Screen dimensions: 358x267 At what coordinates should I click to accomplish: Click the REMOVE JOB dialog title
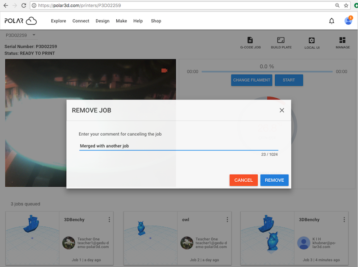click(92, 110)
